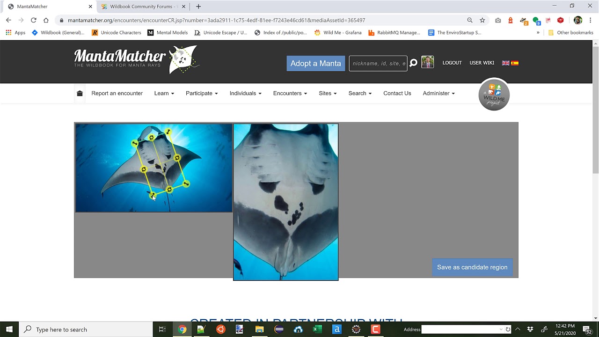Click the zoom magnifier icon in address bar

470,20
